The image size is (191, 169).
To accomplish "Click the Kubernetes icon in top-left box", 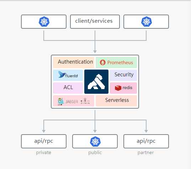I will (44, 22).
